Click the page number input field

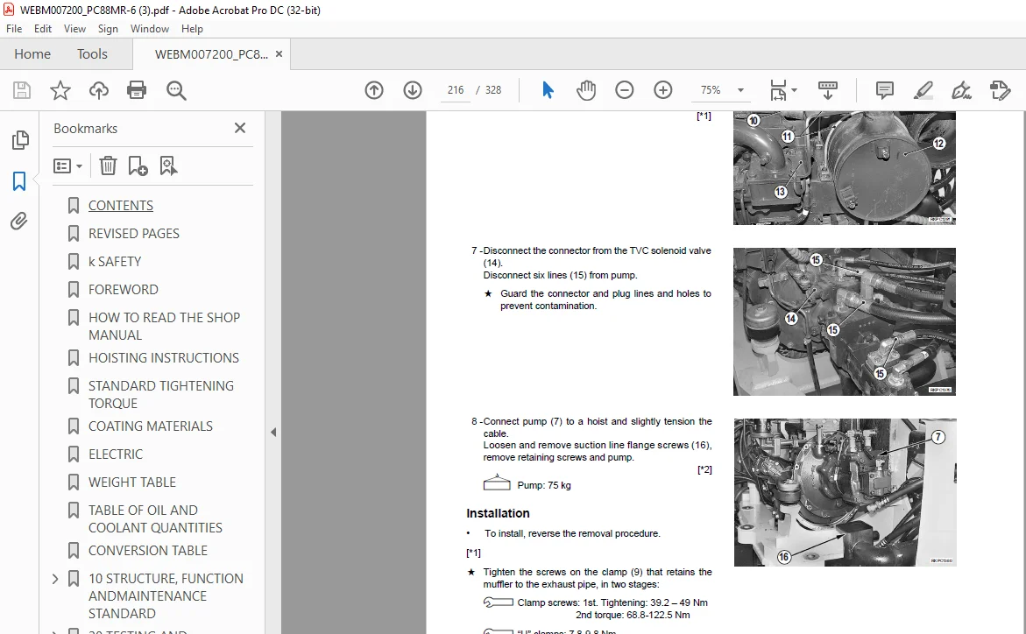pos(456,90)
